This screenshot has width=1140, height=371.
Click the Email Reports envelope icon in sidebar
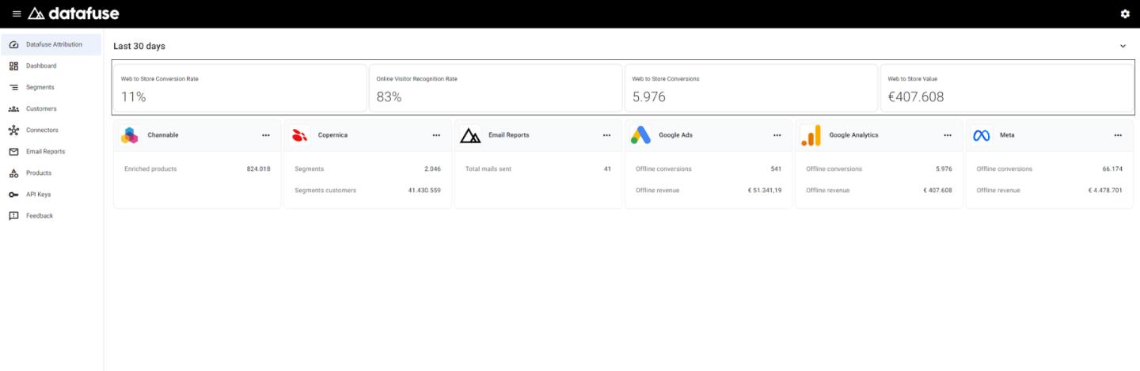coord(13,151)
